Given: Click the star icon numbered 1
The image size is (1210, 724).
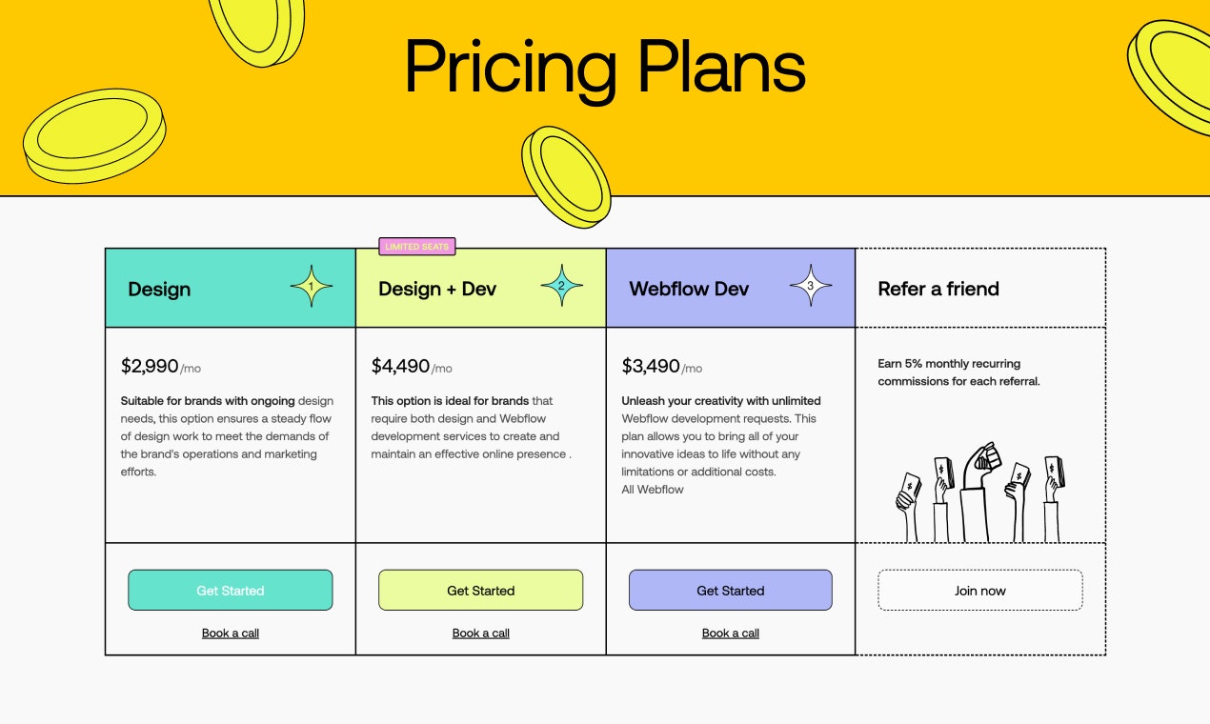Looking at the screenshot, I should (311, 286).
